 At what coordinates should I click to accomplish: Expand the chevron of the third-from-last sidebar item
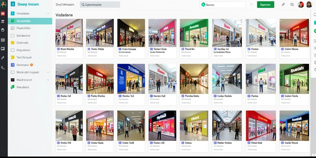(48, 72)
